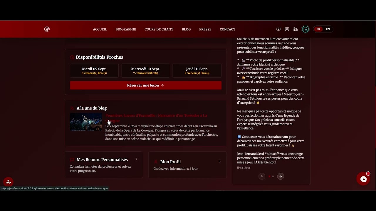Click the 'il y a 1 jour' timestamp
The width and height of the screenshot is (376, 211).
pos(244,168)
